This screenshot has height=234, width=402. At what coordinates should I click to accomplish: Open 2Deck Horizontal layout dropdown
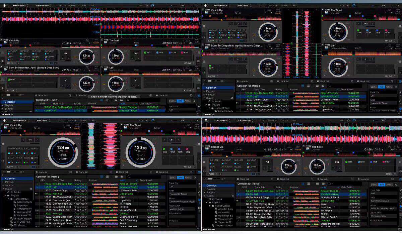click(245, 120)
